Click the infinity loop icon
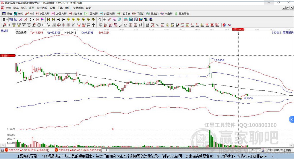The image size is (294, 159). (229, 25)
